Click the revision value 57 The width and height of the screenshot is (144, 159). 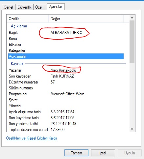pos(53,82)
